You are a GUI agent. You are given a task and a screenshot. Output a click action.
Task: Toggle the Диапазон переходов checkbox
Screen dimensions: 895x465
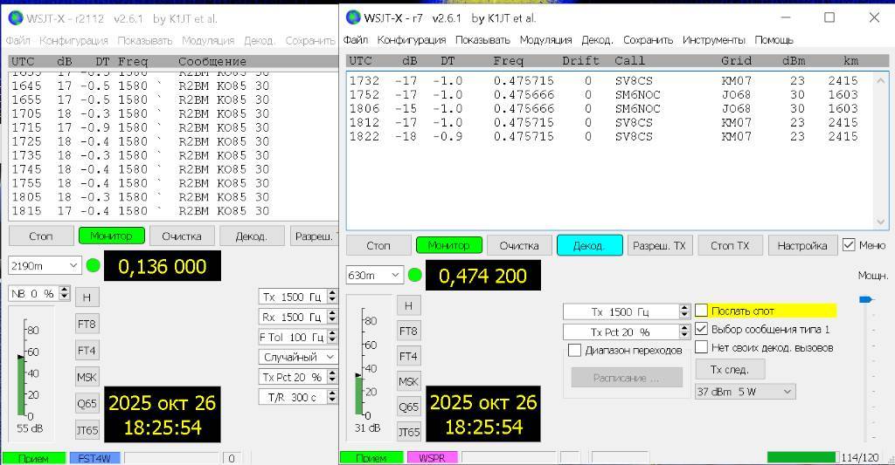[574, 350]
